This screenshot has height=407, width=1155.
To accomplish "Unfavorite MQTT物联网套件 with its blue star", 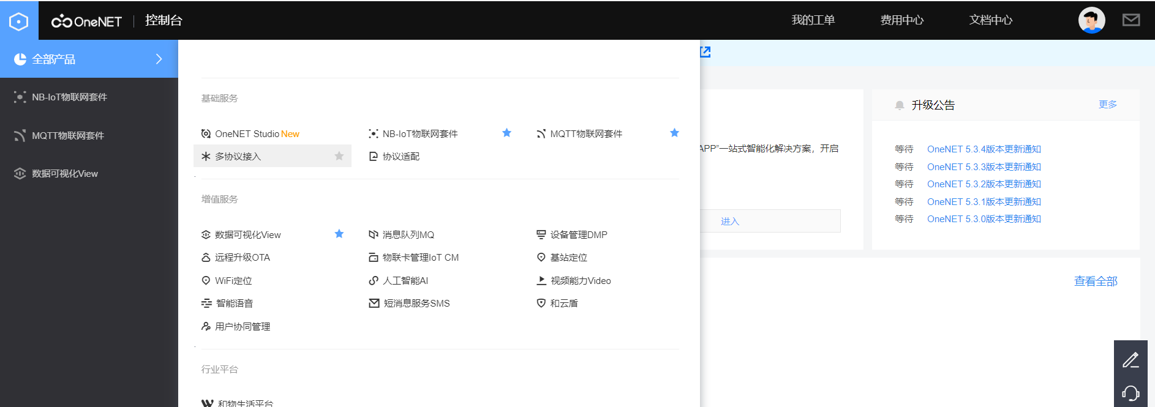I will pos(674,133).
